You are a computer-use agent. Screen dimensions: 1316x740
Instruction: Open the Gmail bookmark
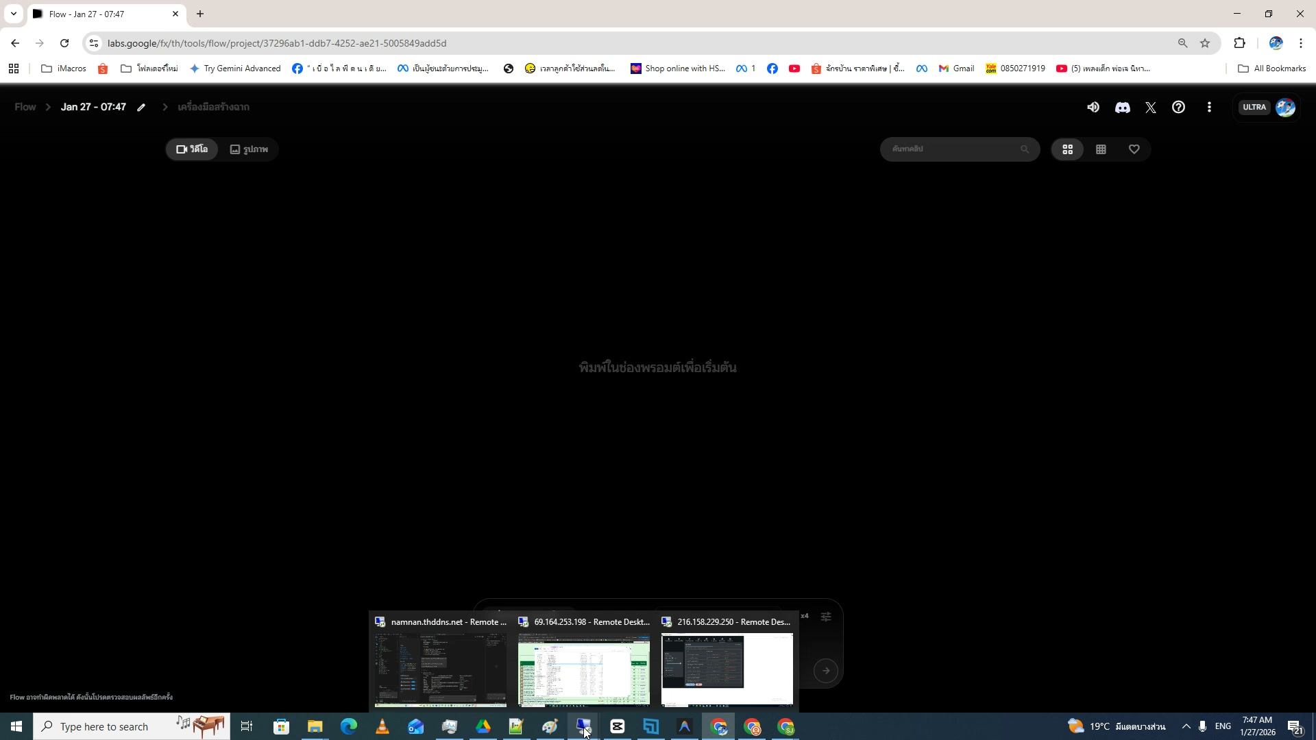(956, 69)
